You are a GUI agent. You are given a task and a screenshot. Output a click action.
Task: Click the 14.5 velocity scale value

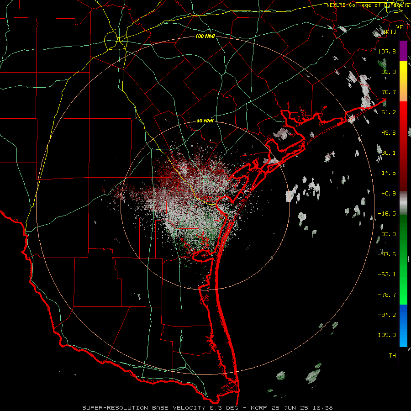pos(389,173)
